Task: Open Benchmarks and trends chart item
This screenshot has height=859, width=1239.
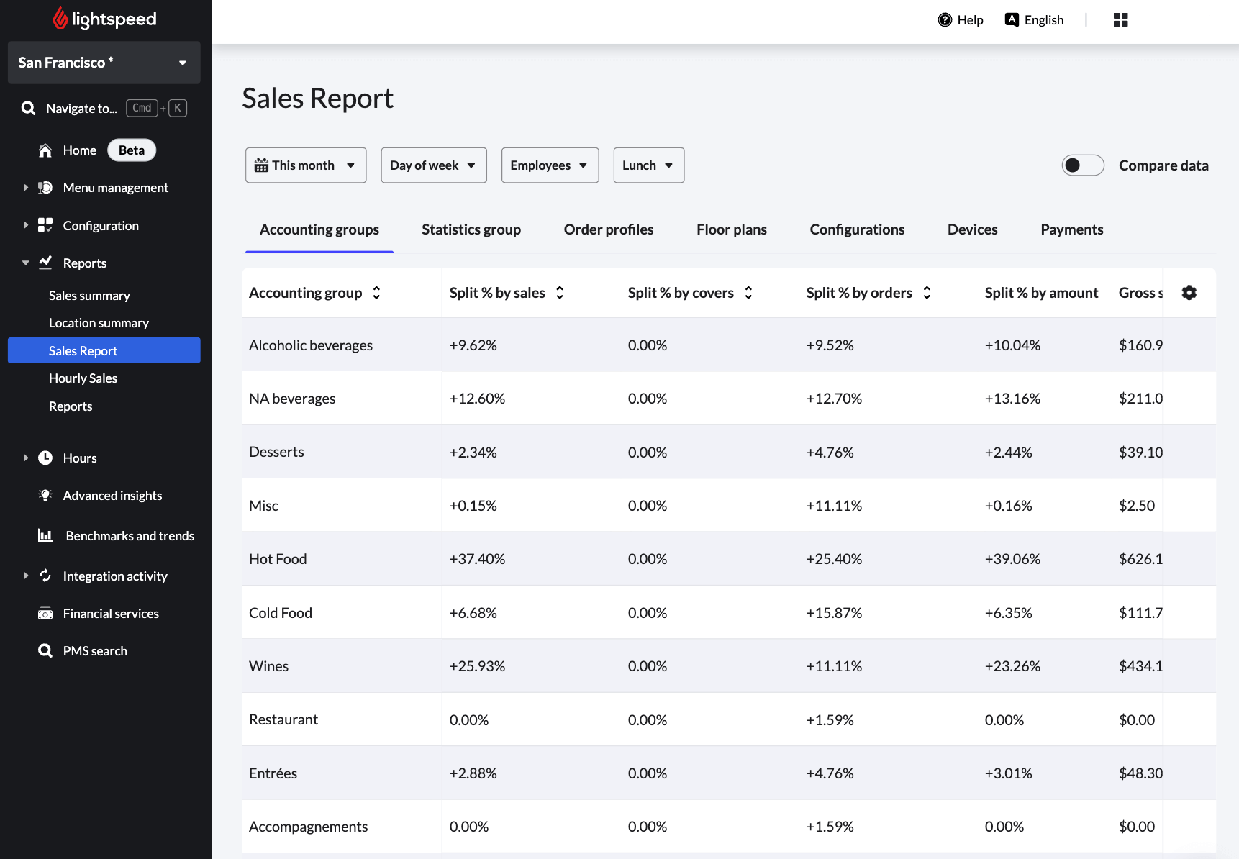Action: (130, 536)
